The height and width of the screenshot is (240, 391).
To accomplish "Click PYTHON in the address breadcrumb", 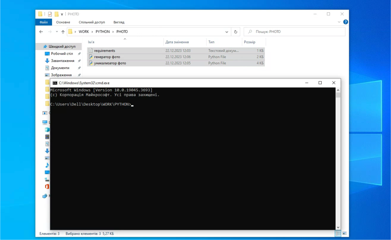I will (x=103, y=32).
